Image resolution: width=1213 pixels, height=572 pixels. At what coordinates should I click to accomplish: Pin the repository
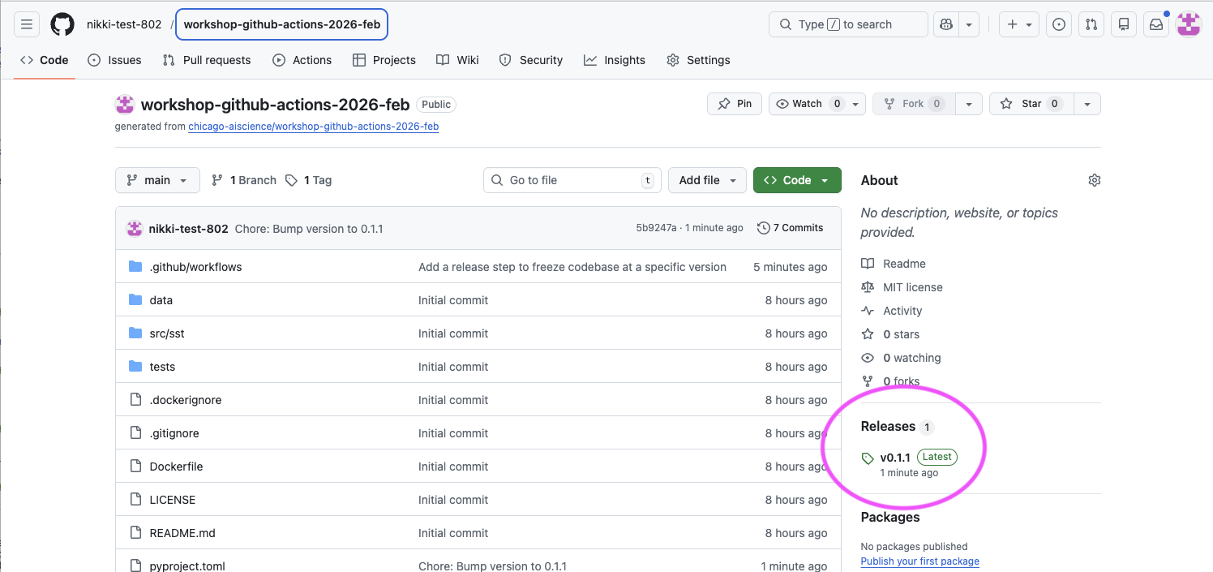pos(734,103)
